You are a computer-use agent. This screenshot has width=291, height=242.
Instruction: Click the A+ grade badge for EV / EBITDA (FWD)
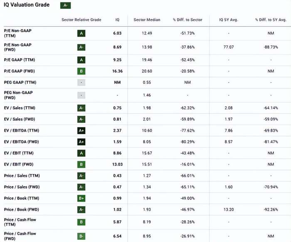click(81, 142)
